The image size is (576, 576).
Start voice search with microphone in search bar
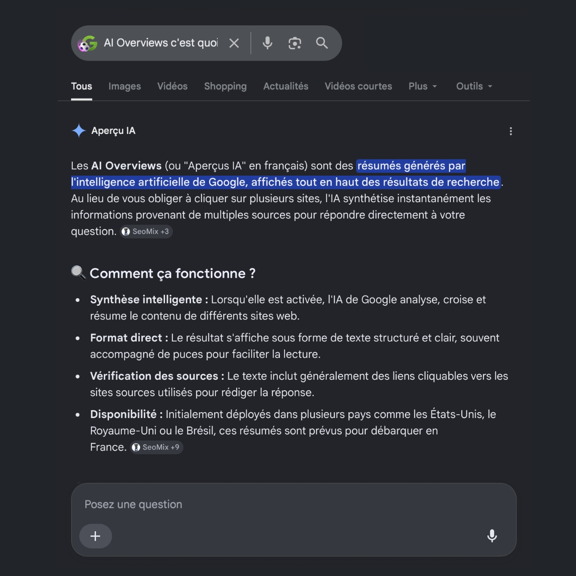point(267,43)
